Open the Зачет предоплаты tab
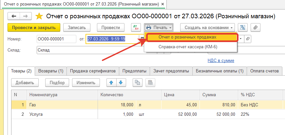The height and width of the screenshot is (135, 285). 171,71
